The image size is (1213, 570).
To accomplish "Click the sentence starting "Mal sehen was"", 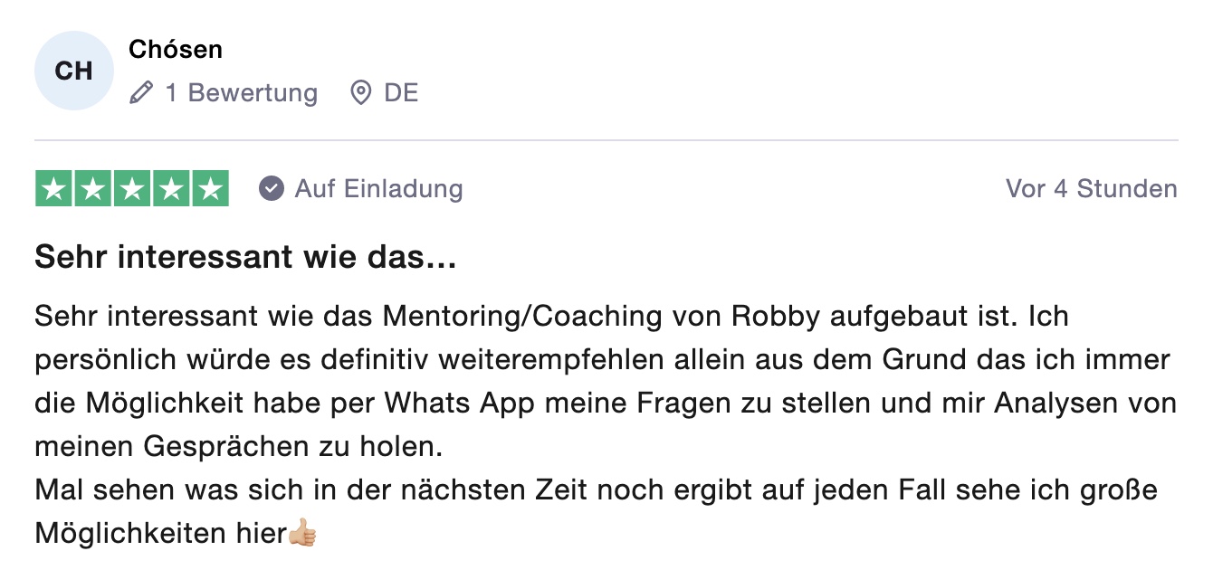I will [597, 512].
